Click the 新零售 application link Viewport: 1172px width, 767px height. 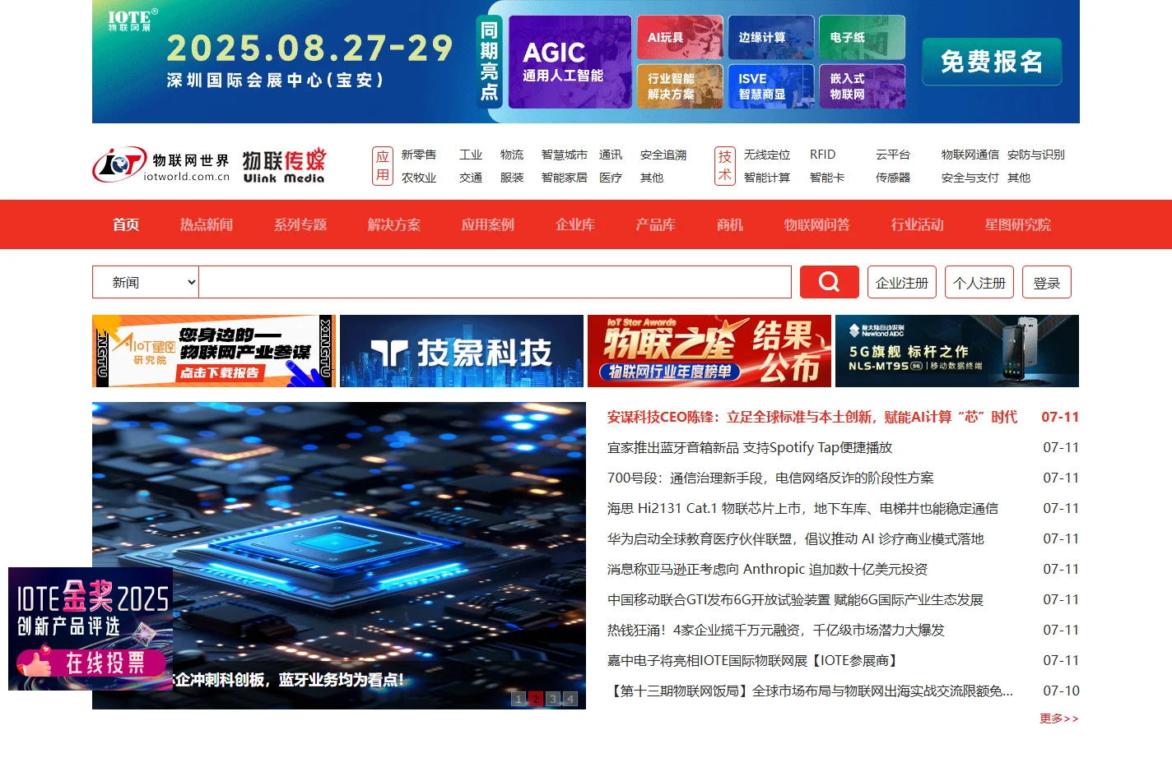click(419, 155)
